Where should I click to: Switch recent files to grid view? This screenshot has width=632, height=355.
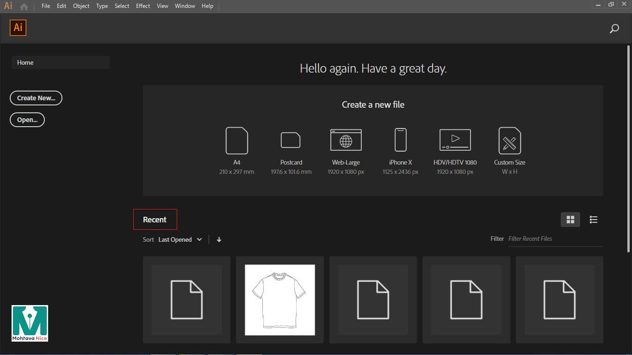[x=570, y=220]
